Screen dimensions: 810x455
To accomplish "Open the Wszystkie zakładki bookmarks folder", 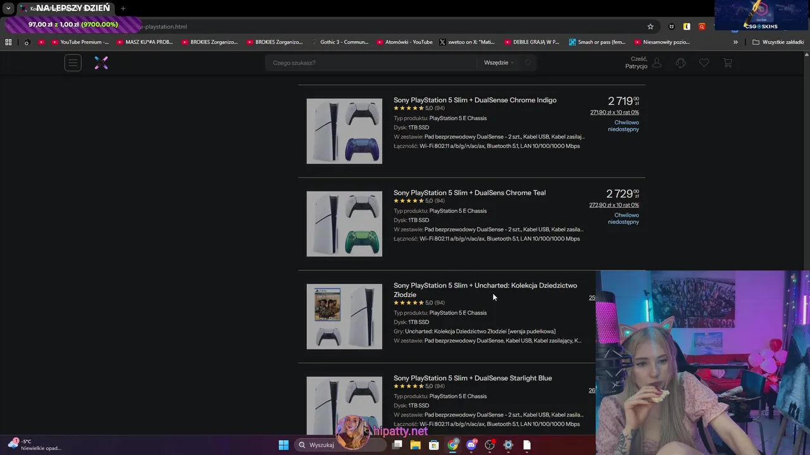I will point(778,42).
